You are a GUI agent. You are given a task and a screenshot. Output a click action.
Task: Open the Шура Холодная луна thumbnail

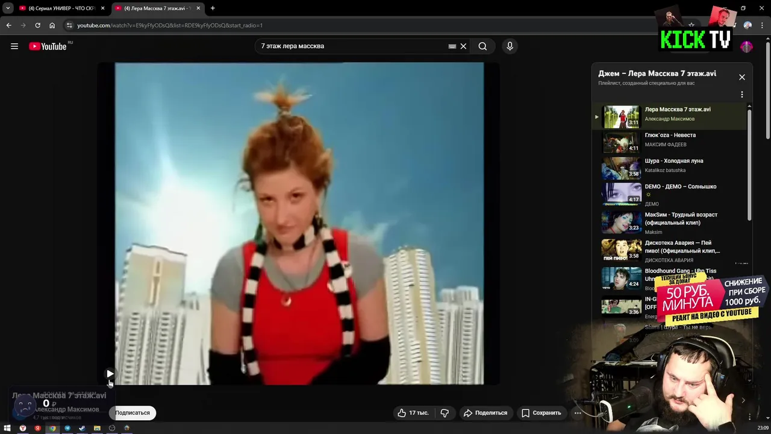click(621, 168)
